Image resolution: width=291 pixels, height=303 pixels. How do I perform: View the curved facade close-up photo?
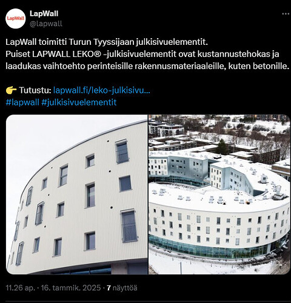pyautogui.click(x=77, y=195)
